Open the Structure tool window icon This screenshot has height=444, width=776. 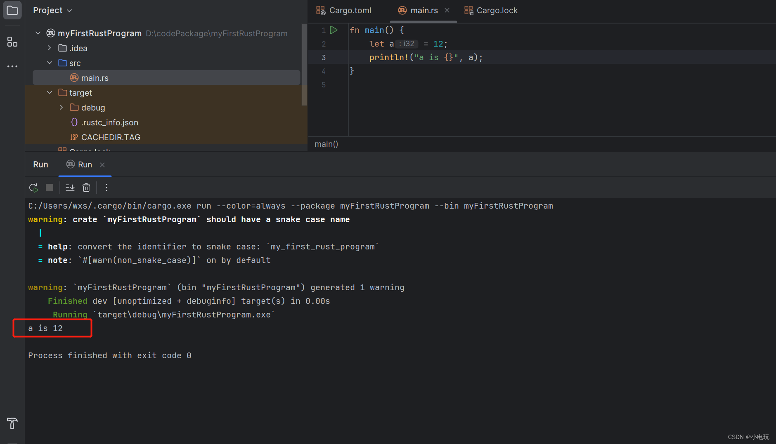click(x=12, y=42)
